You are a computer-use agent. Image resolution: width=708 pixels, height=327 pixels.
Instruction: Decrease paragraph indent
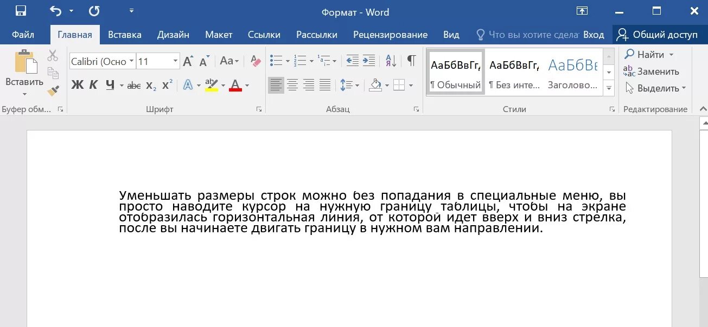(352, 61)
